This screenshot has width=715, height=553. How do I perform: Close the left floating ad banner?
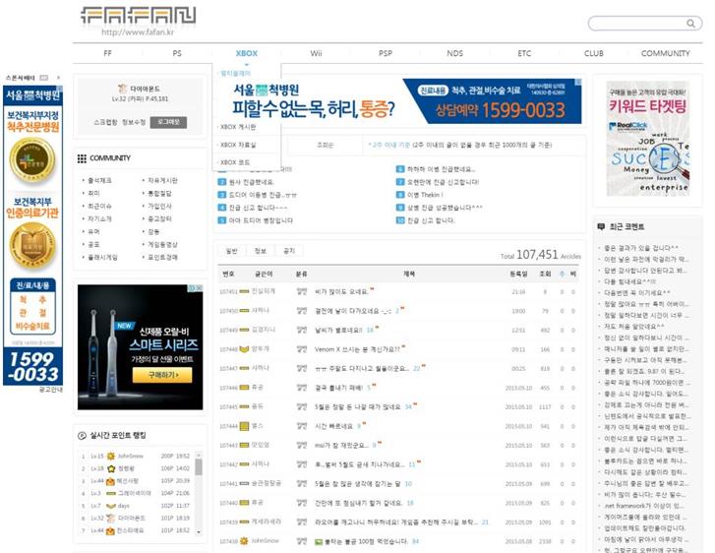tap(59, 77)
